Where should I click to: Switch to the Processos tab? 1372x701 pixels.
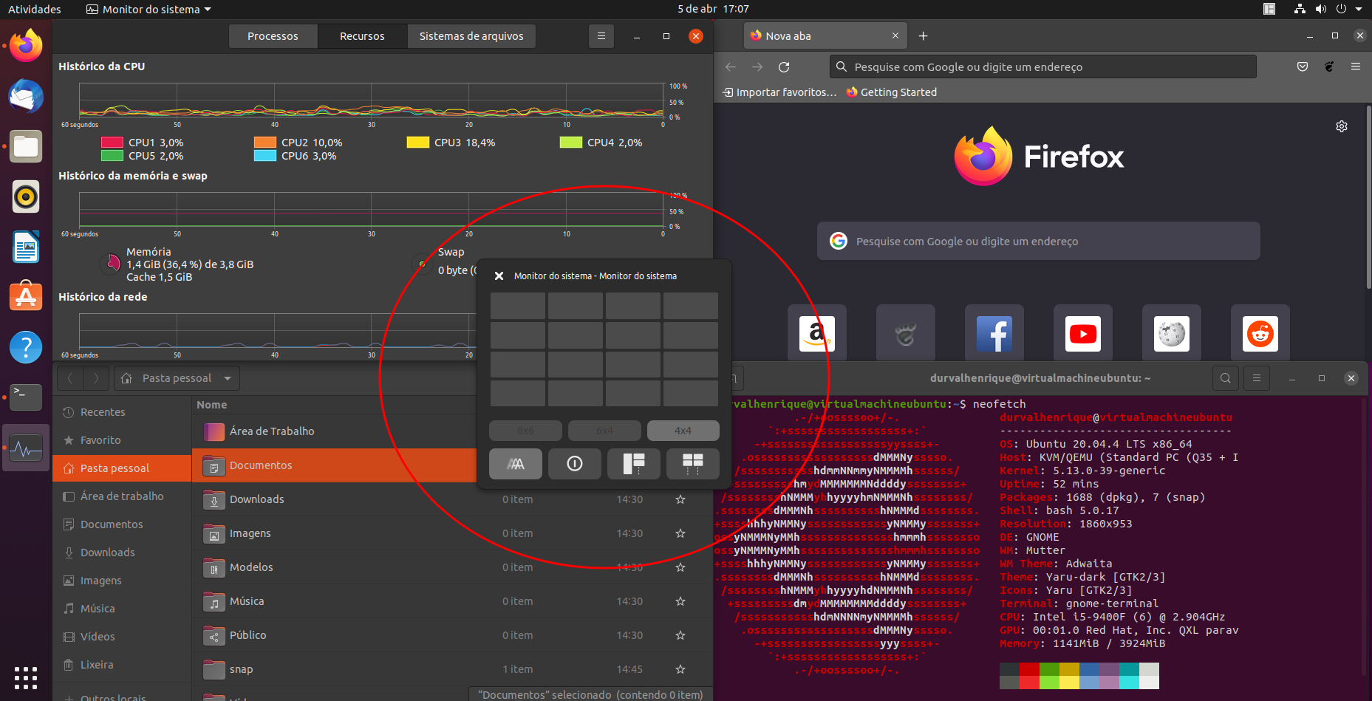coord(273,35)
